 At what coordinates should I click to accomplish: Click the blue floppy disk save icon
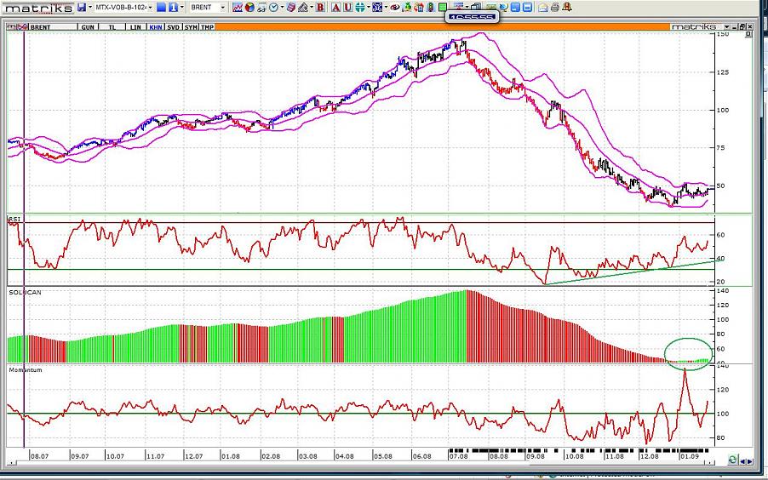[x=81, y=7]
